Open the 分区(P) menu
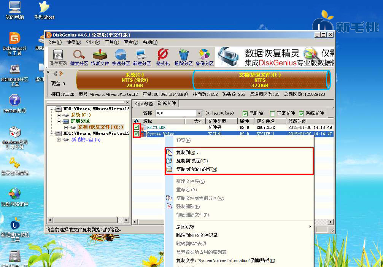Image resolution: width=383 pixels, height=267 pixels. 92,42
